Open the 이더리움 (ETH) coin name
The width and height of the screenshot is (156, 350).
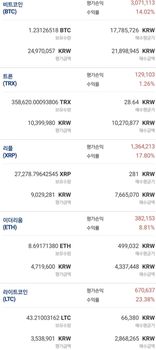click(x=13, y=224)
